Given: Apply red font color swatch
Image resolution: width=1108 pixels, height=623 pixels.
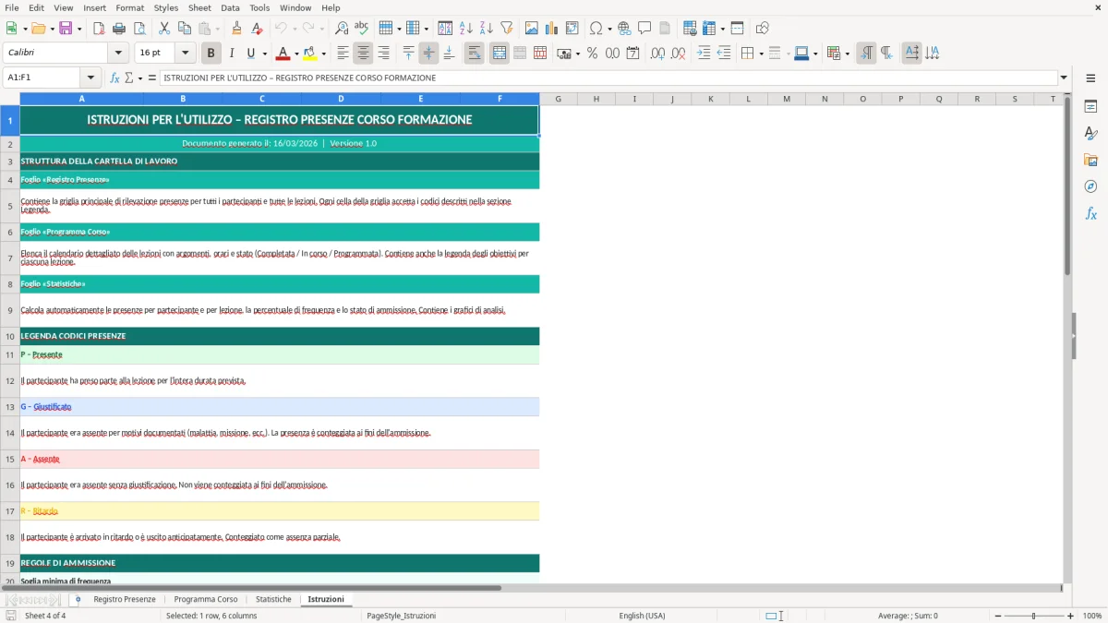Looking at the screenshot, I should [x=283, y=54].
